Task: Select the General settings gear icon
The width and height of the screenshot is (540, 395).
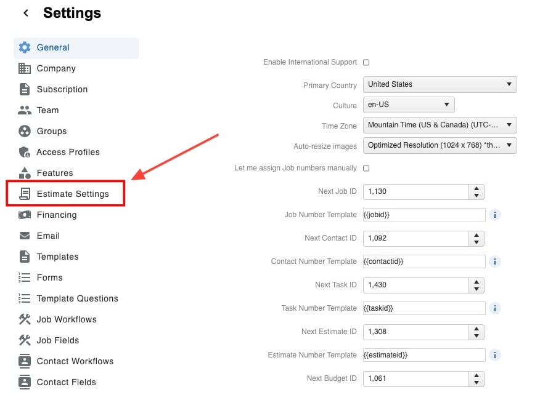Action: pos(25,47)
